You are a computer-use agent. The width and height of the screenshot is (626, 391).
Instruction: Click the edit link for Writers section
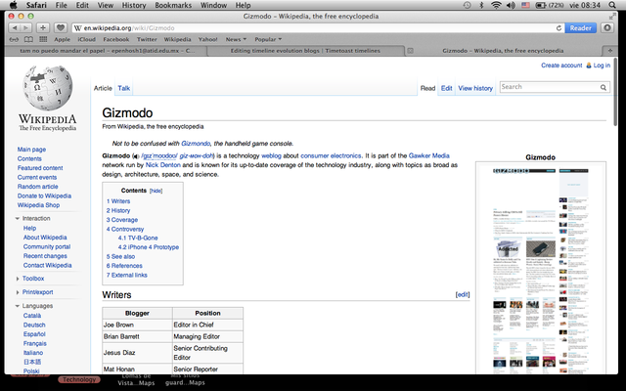pos(463,295)
